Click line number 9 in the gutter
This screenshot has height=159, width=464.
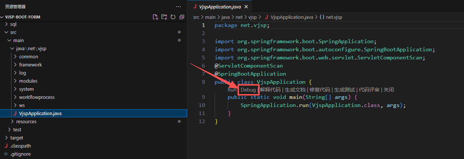click(203, 97)
